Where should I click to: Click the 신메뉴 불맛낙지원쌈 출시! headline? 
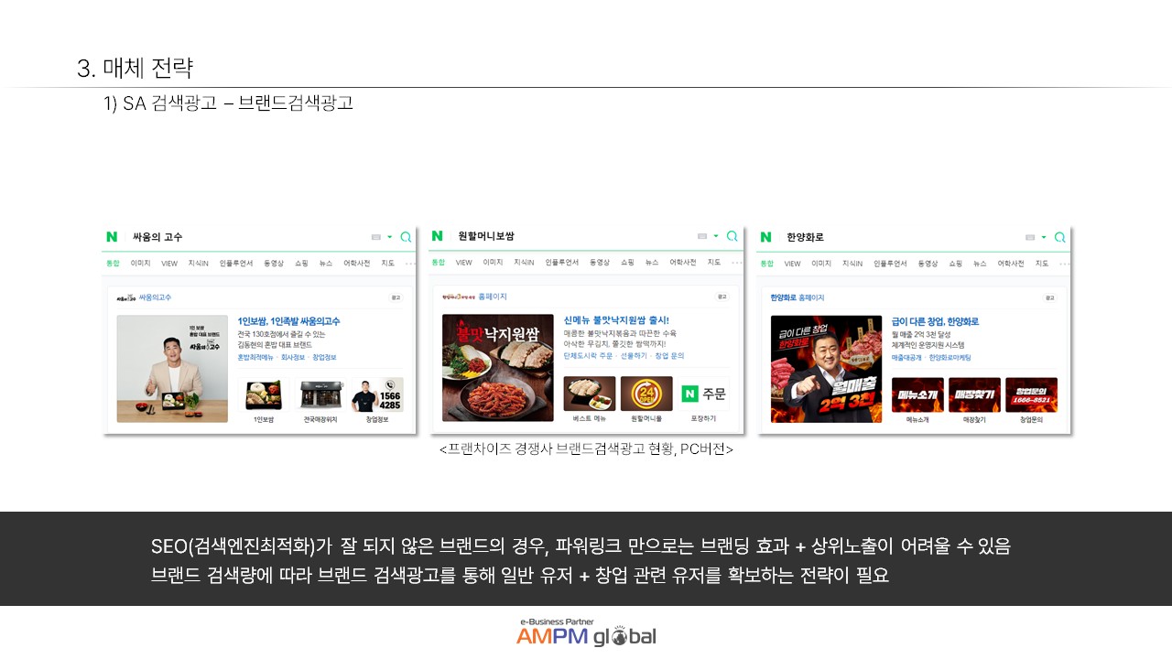click(616, 319)
